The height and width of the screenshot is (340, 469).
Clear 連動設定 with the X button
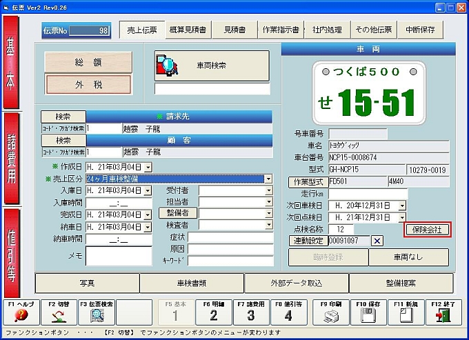[x=377, y=241]
